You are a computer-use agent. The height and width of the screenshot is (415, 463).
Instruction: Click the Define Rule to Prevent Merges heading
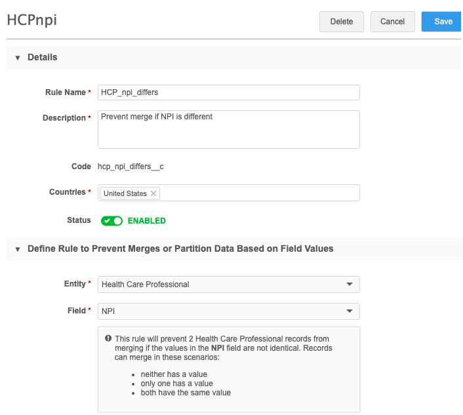[180, 249]
